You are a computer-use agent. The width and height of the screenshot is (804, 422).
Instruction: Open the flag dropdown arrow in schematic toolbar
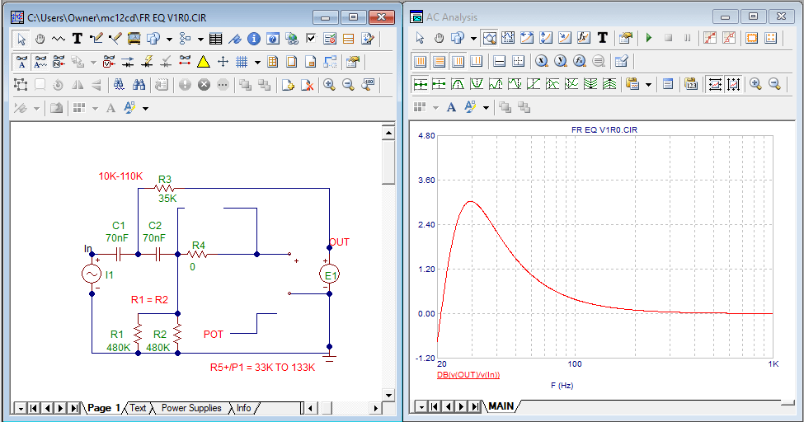click(200, 39)
